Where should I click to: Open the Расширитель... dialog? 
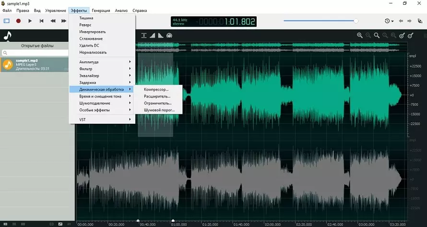click(158, 96)
